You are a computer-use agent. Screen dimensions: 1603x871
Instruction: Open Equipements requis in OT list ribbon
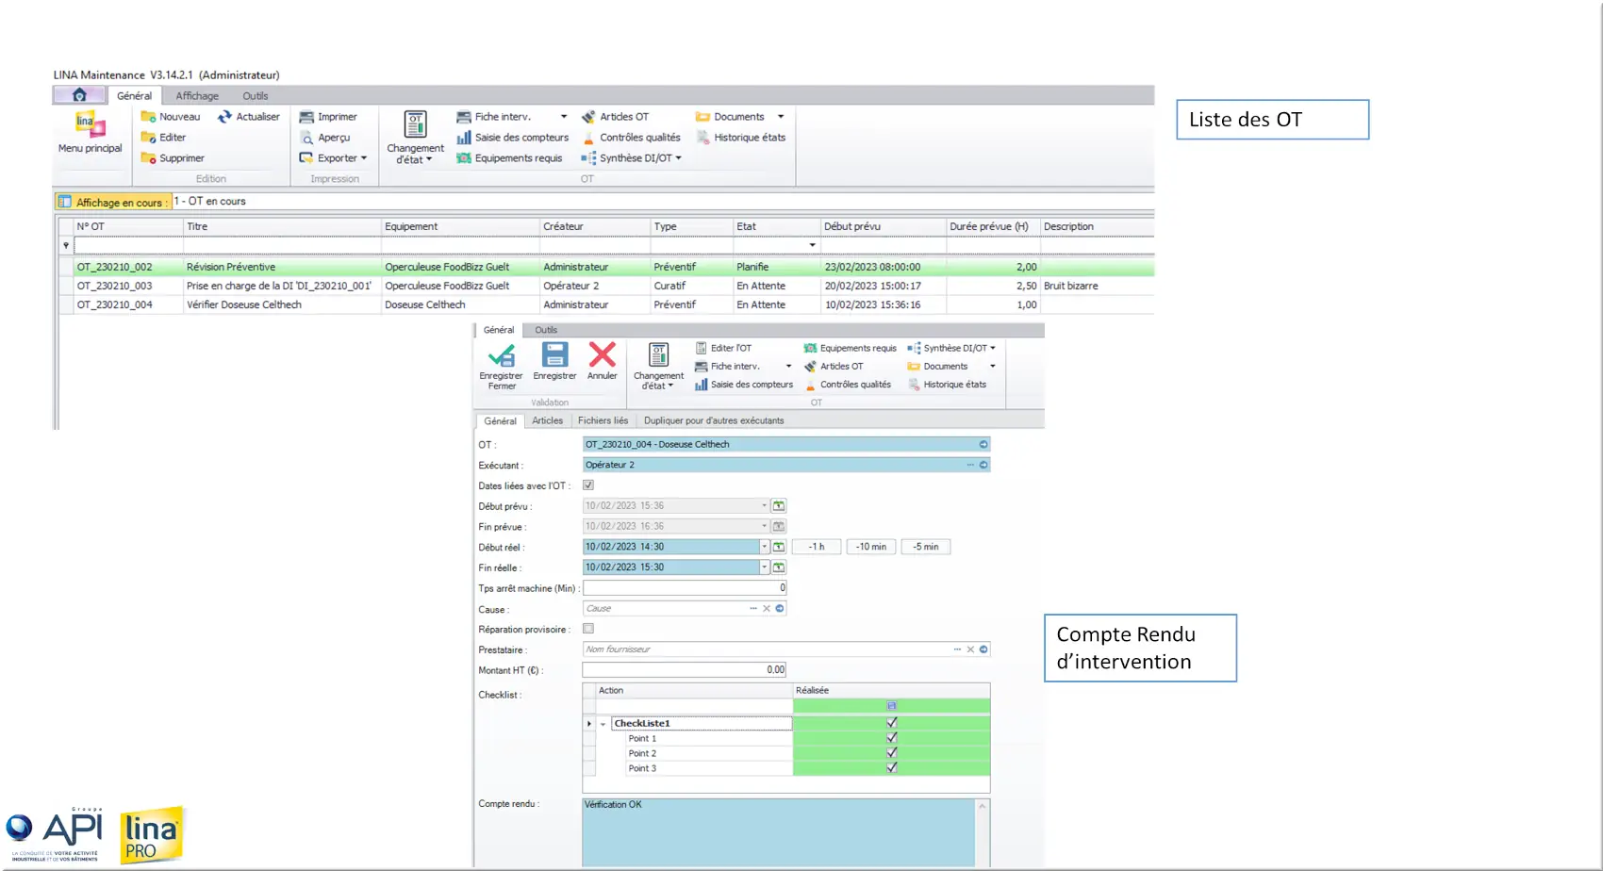(509, 158)
